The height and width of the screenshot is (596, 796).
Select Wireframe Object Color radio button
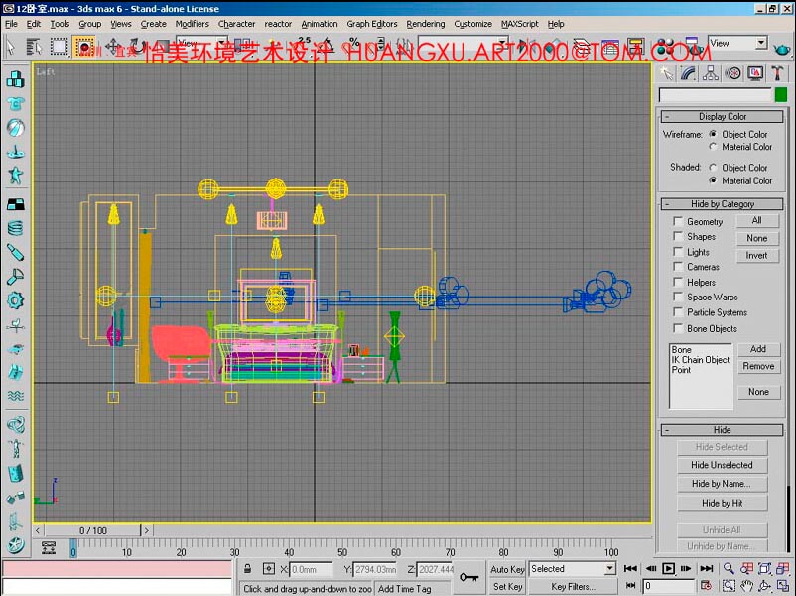click(x=713, y=135)
